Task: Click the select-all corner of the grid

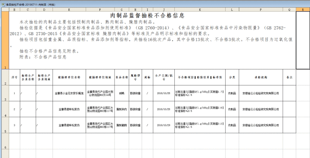Action: click(5, 9)
